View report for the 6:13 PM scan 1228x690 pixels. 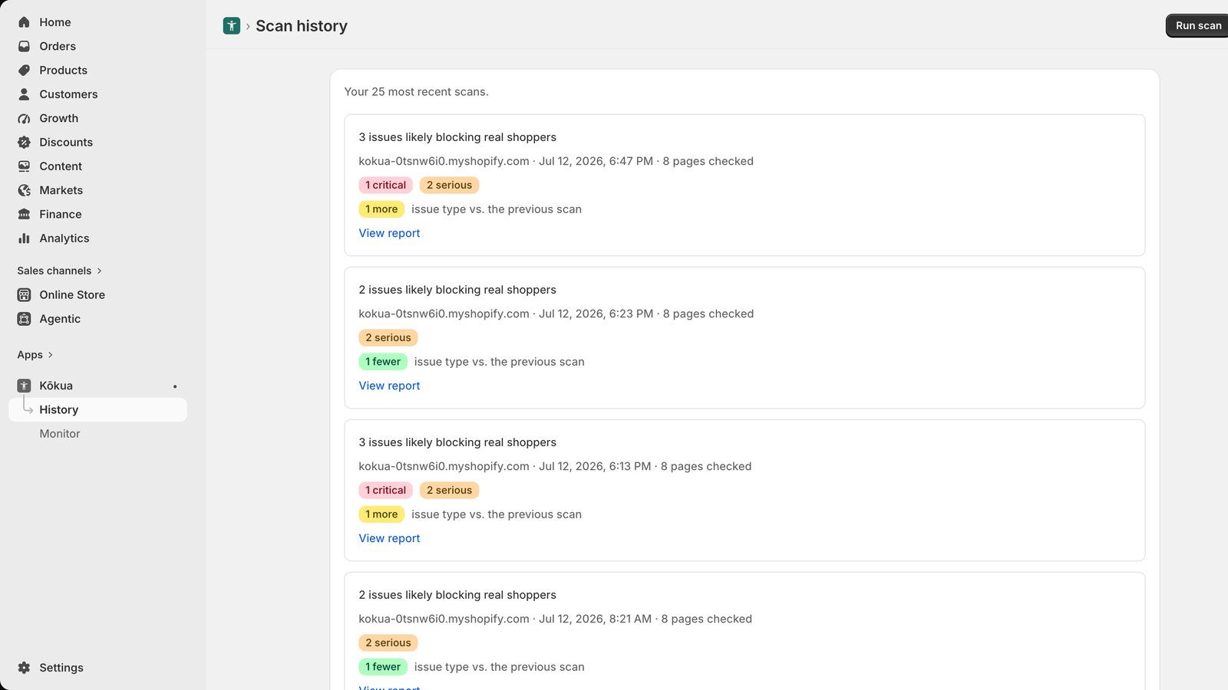click(389, 538)
